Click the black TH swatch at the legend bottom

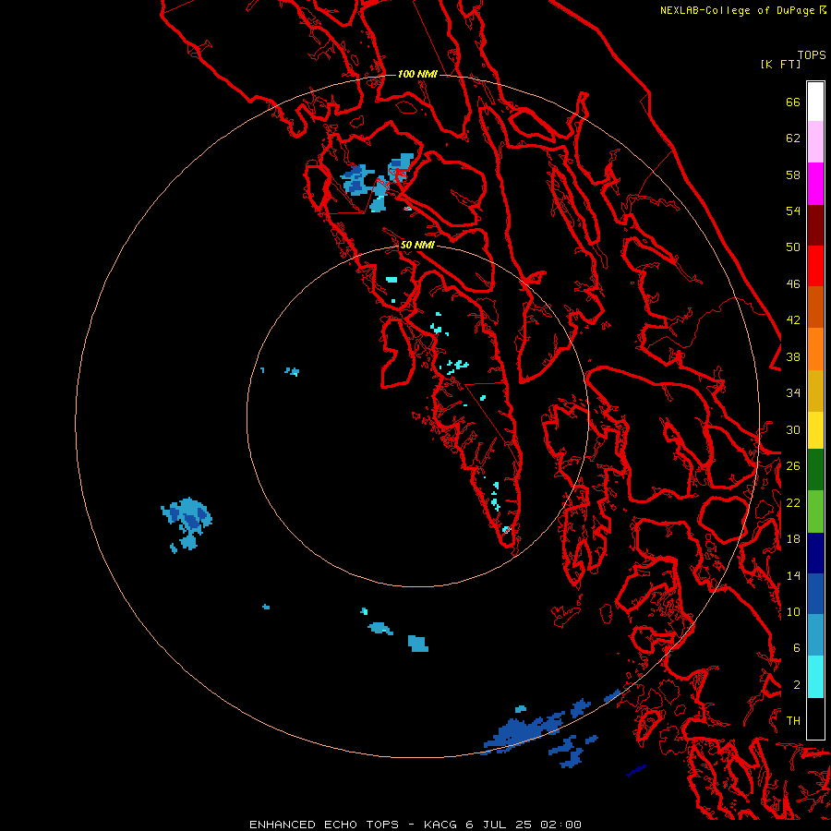815,718
